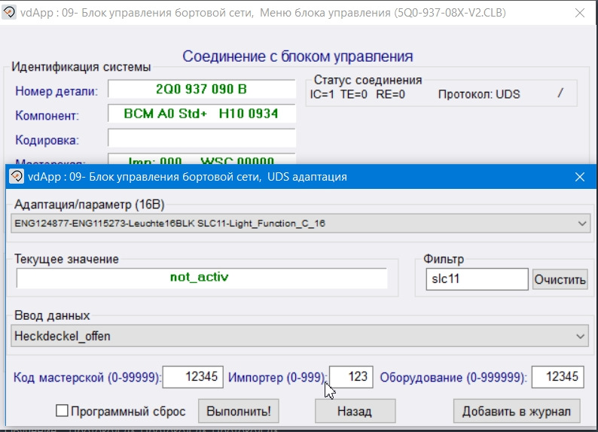Close the UDS адаптация dialog
This screenshot has width=598, height=432.
point(580,177)
